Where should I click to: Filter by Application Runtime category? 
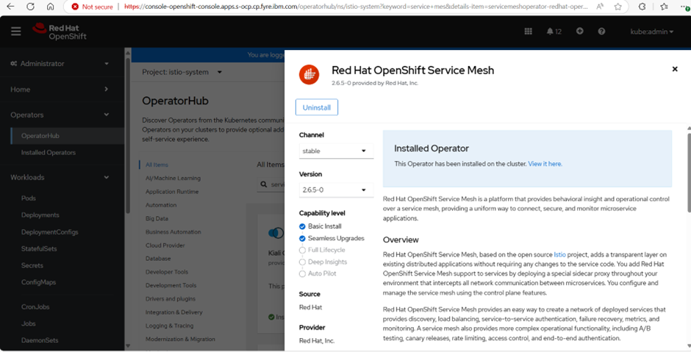point(172,192)
